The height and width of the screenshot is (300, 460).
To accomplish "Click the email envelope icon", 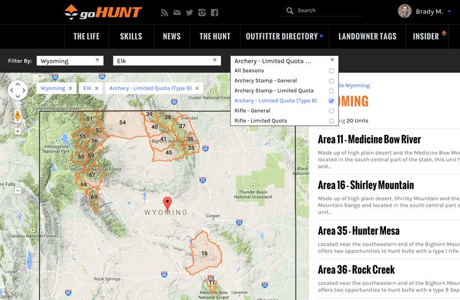I will click(x=177, y=12).
